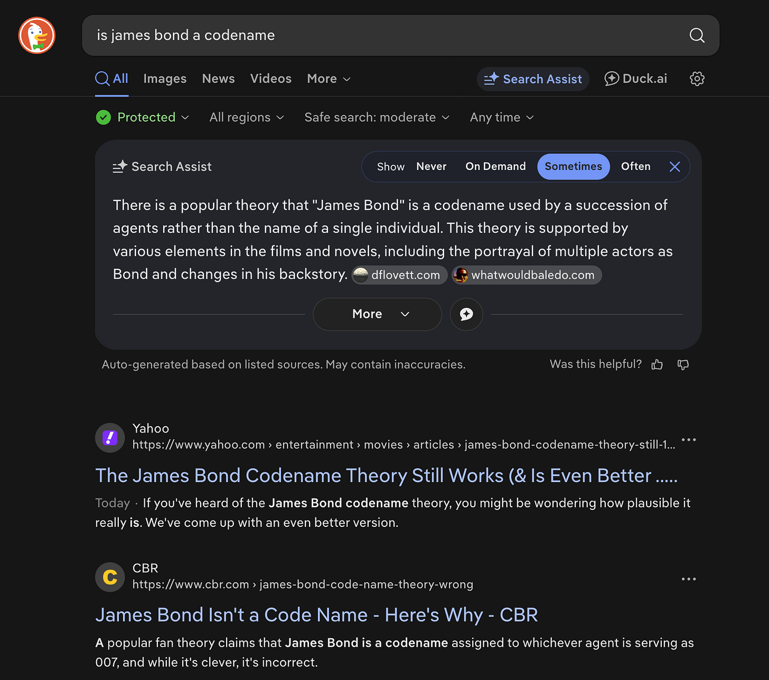Click the Yahoo result favicon
The height and width of the screenshot is (680, 769).
click(x=110, y=438)
